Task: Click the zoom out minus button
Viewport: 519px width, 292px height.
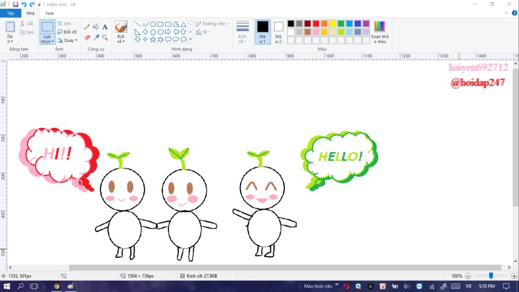Action: (468, 276)
